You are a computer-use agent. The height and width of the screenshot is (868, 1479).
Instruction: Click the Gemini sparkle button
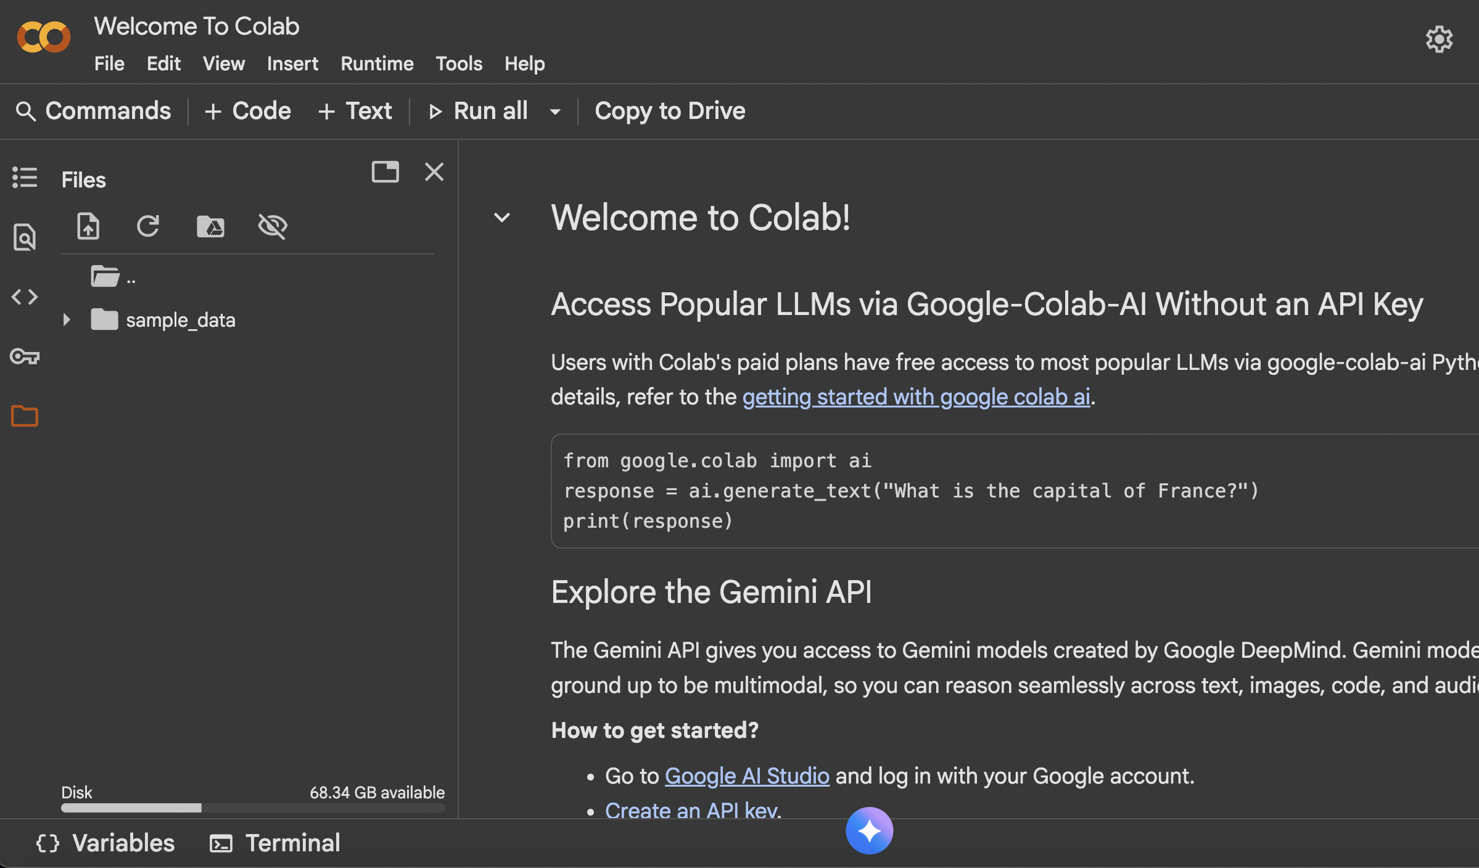click(x=869, y=831)
